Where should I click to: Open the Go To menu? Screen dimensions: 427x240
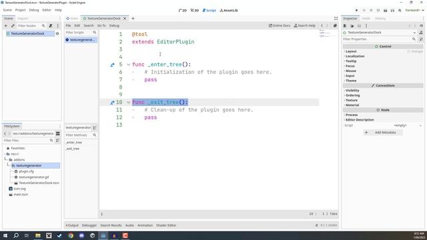(x=101, y=25)
